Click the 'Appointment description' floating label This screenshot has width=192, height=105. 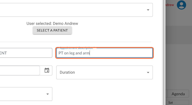coord(77,48)
